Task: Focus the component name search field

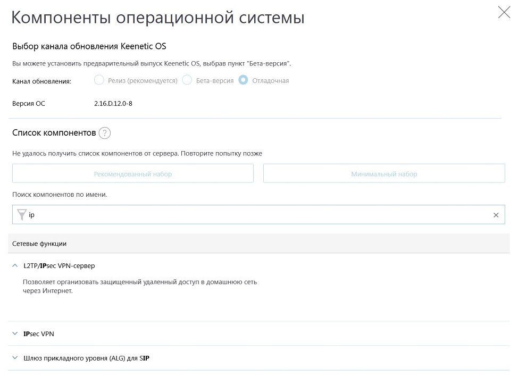Action: (x=255, y=215)
